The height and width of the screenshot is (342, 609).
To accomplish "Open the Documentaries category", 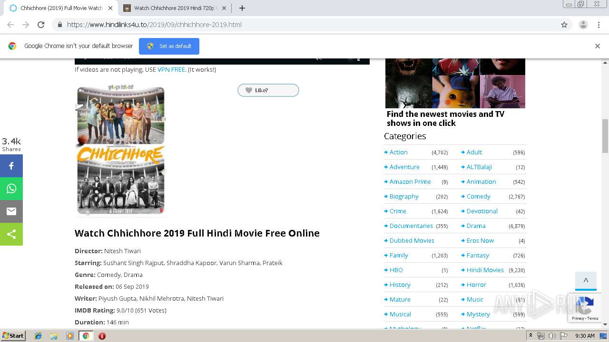I will [411, 226].
